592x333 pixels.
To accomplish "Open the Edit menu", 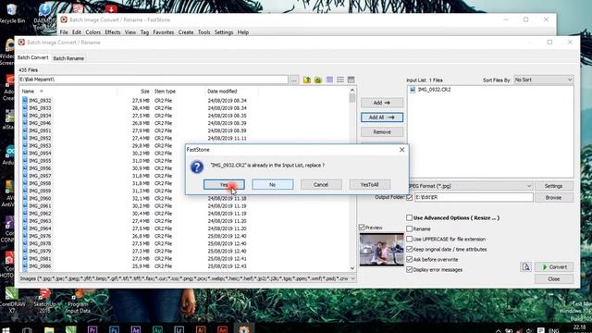I will pyautogui.click(x=77, y=32).
